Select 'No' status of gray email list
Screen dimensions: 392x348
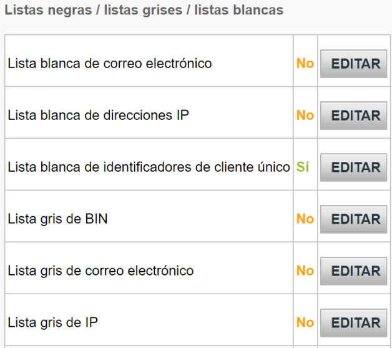point(305,271)
